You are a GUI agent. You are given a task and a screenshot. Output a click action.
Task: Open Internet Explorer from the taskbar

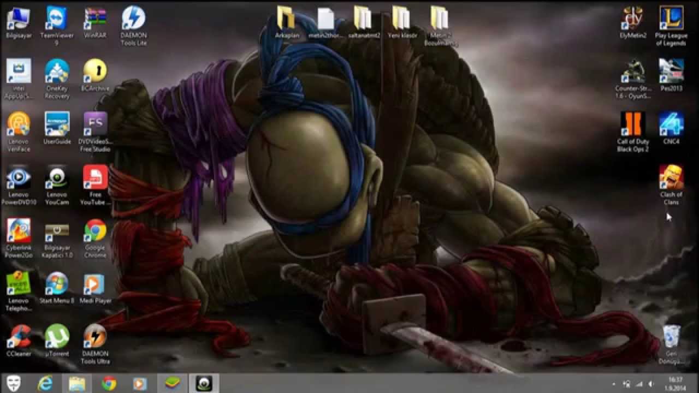[45, 383]
